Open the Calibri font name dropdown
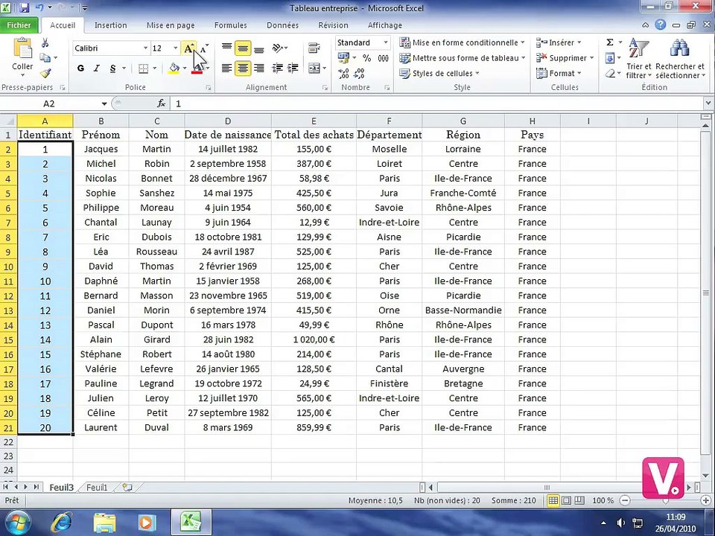 [x=145, y=48]
